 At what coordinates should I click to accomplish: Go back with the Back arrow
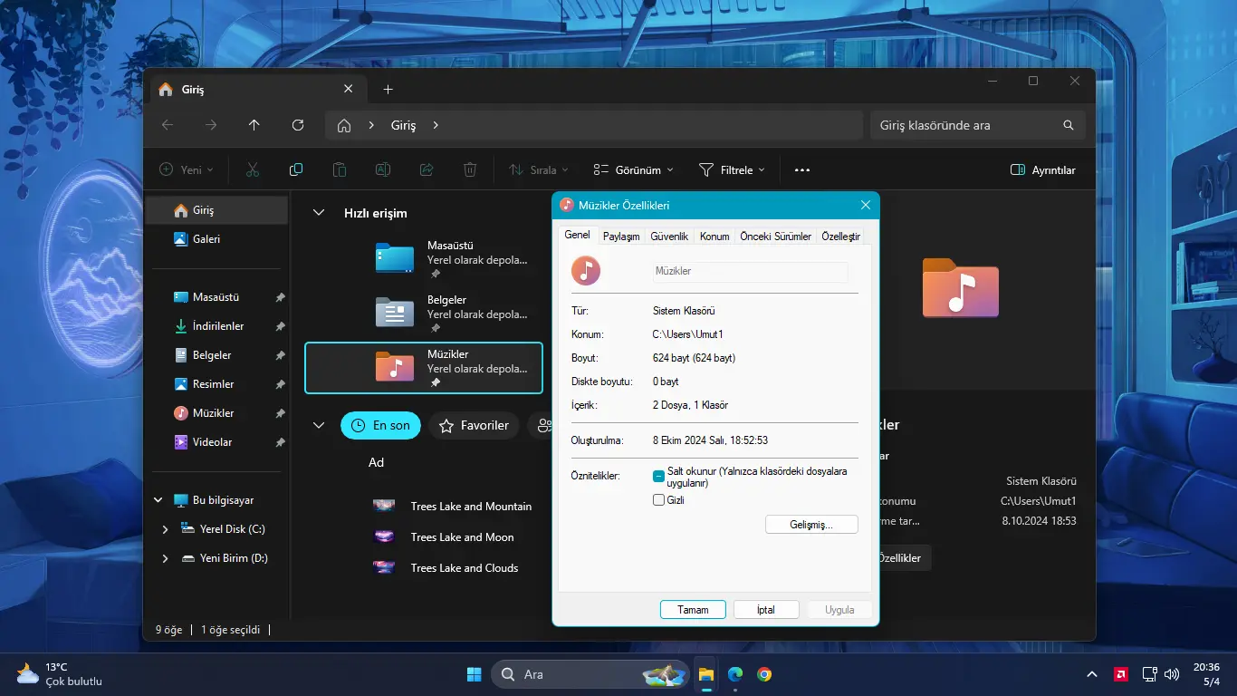[x=168, y=125]
